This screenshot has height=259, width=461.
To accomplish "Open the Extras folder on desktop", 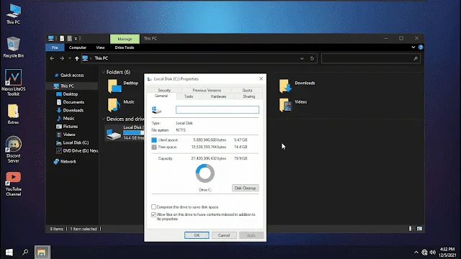I will [13, 114].
